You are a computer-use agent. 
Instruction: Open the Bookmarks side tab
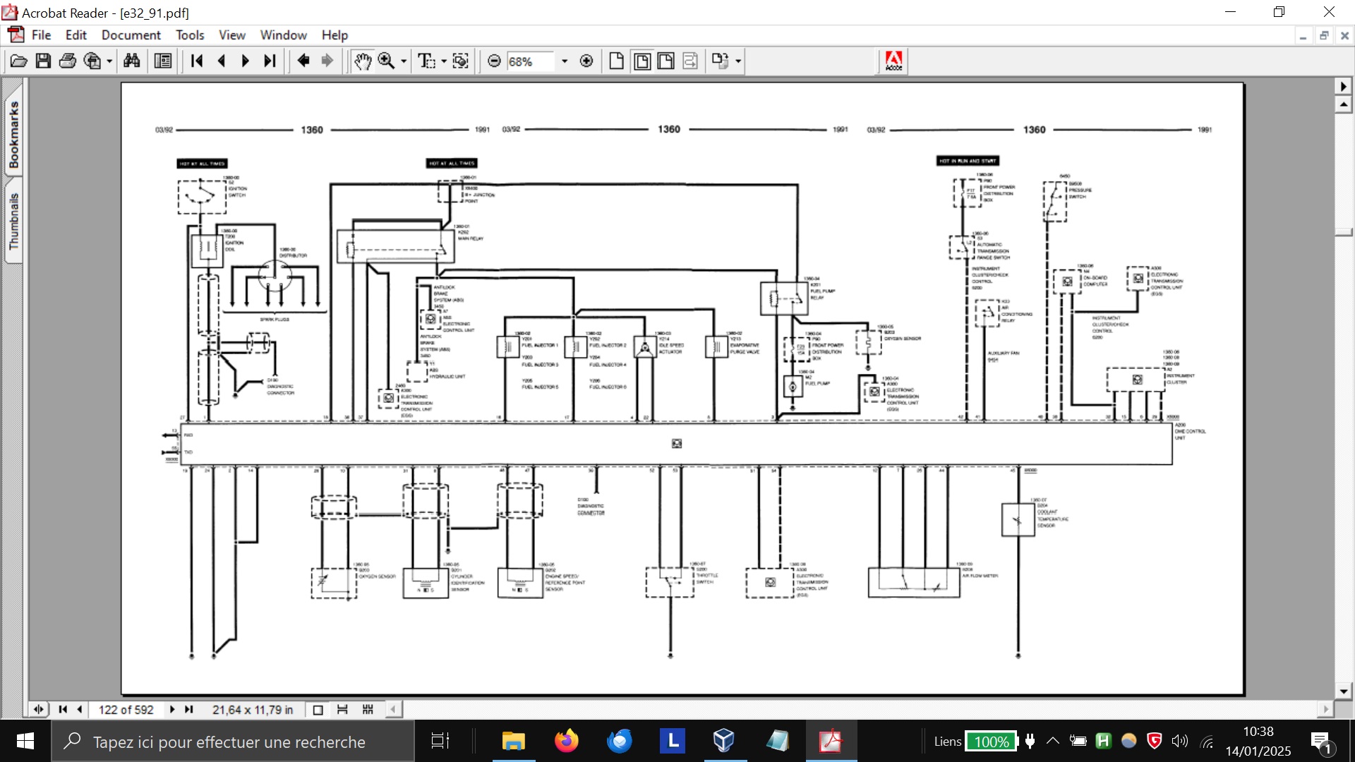click(13, 134)
